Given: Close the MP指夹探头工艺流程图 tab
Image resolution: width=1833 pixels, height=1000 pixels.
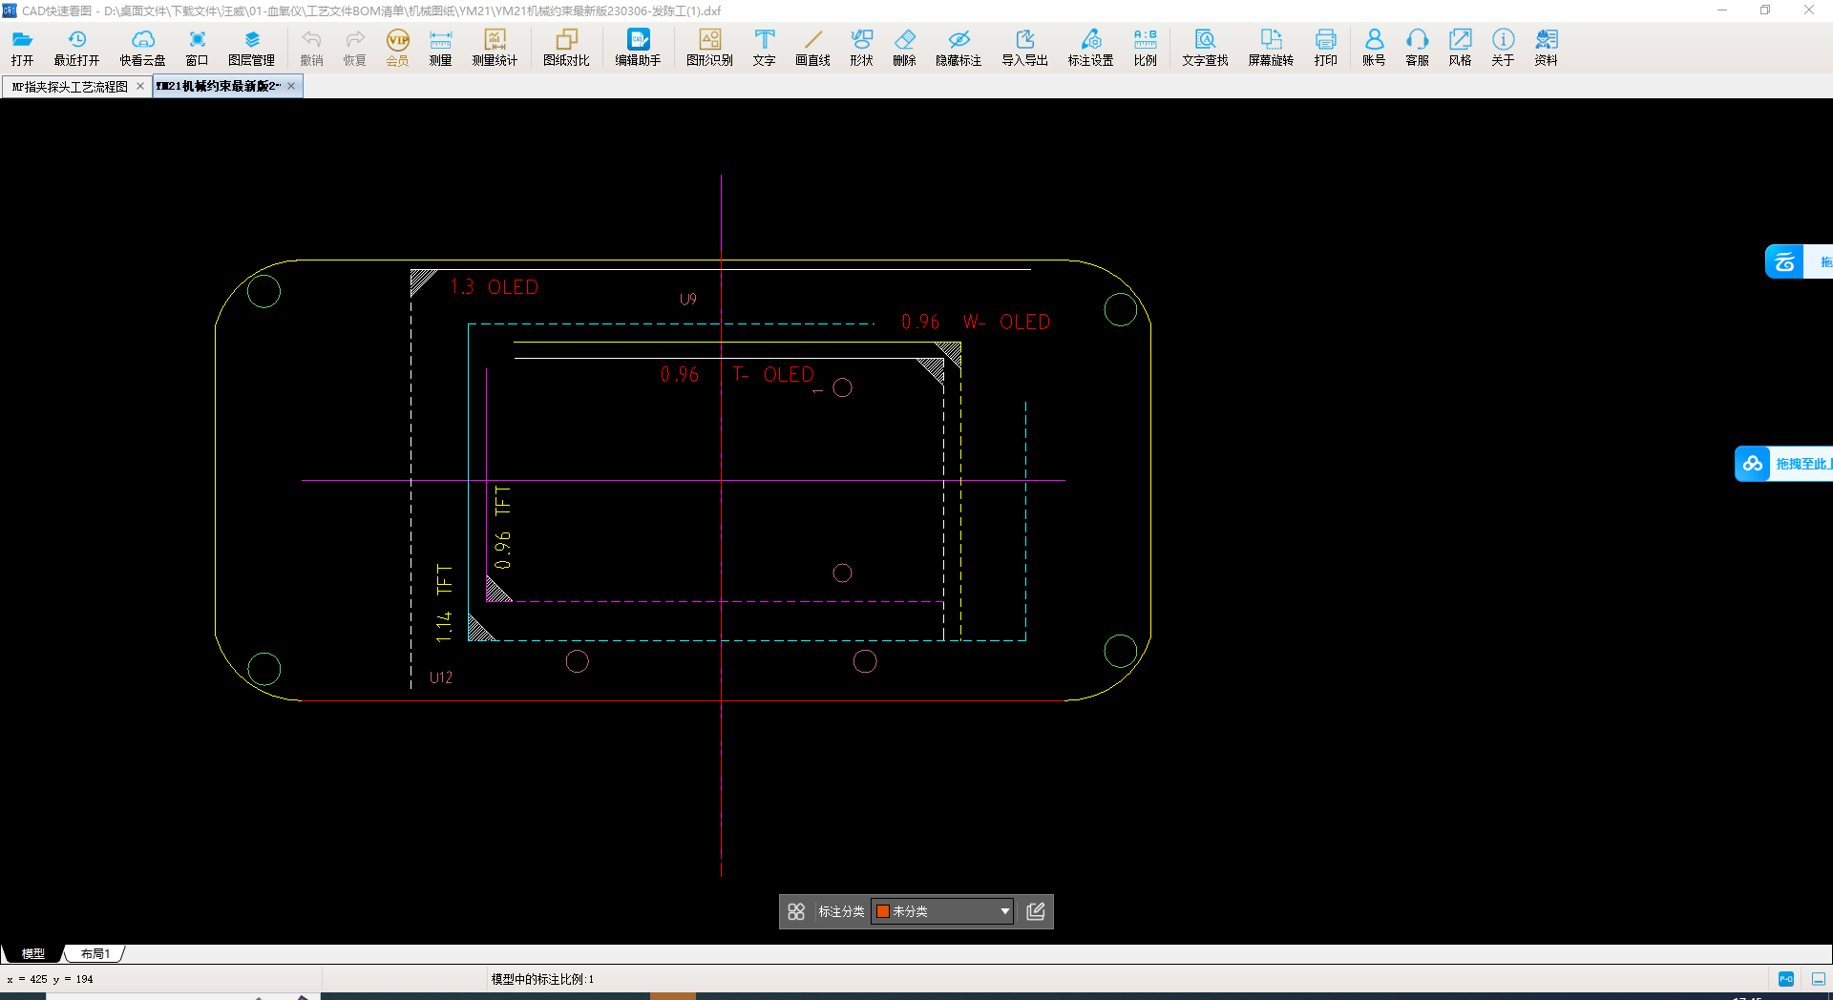Looking at the screenshot, I should pos(140,86).
